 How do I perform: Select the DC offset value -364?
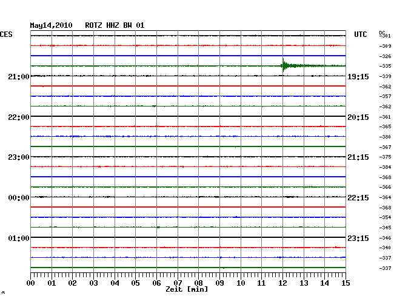click(x=385, y=197)
